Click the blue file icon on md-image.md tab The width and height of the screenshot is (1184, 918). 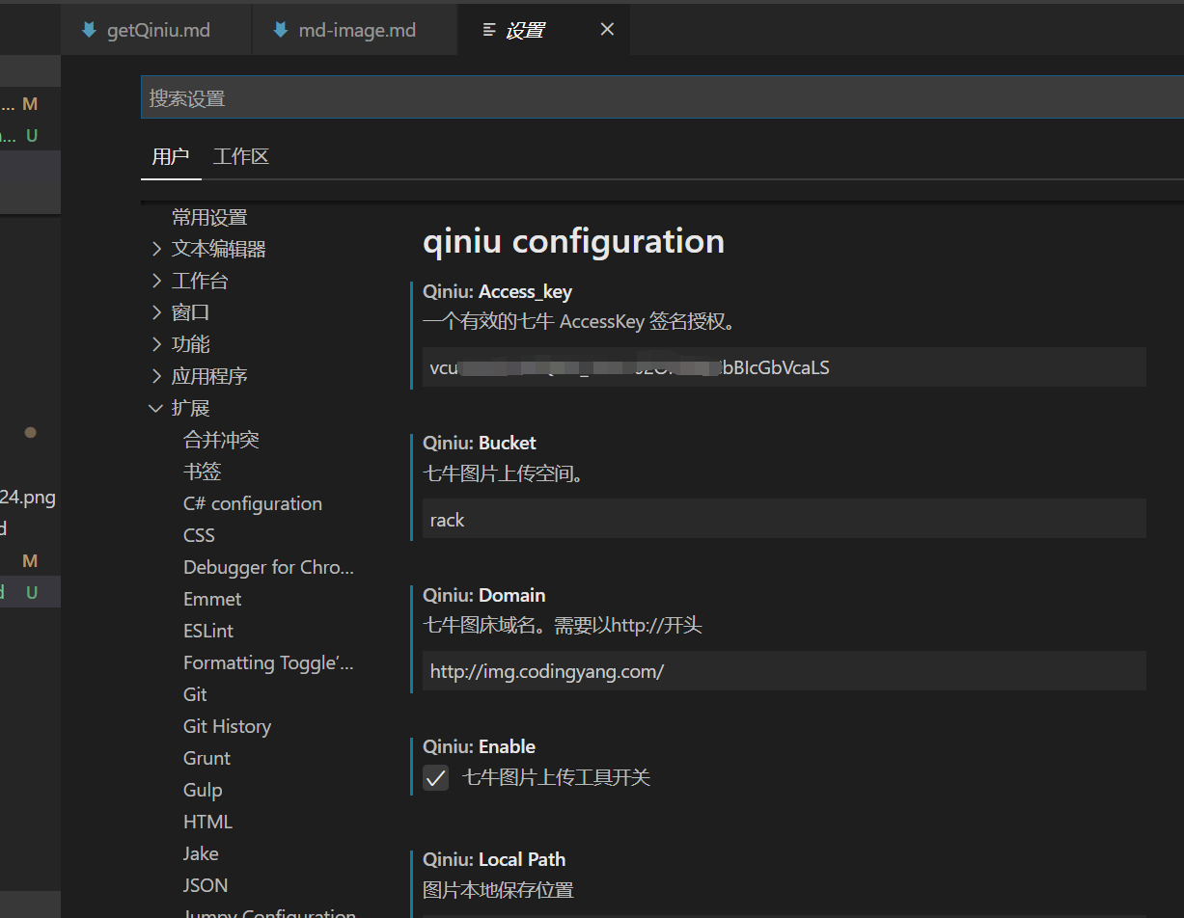(279, 29)
